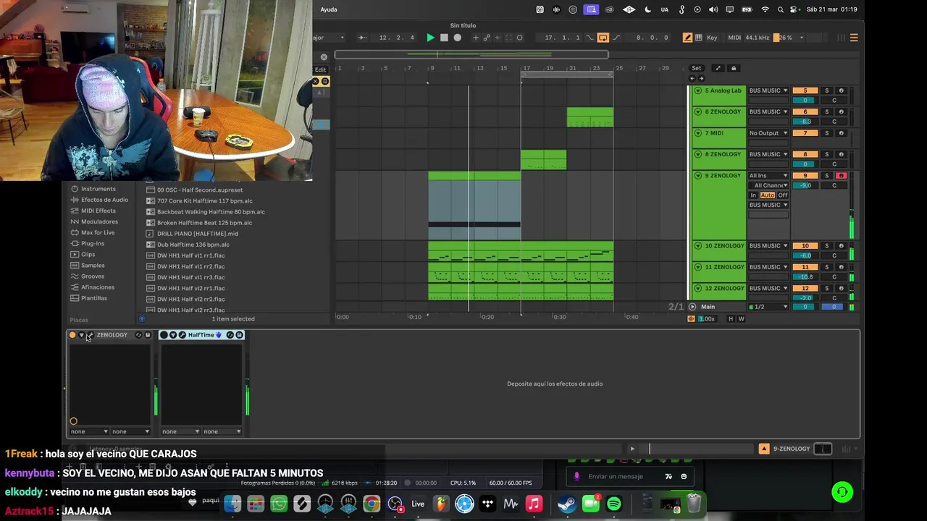Open the Ayuda menu
The height and width of the screenshot is (521, 927).
coord(329,9)
